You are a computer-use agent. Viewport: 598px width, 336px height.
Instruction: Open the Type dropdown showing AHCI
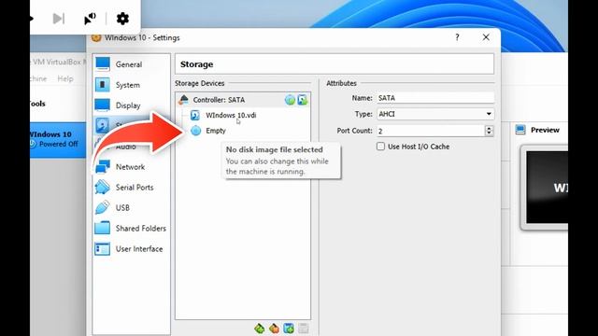point(435,114)
